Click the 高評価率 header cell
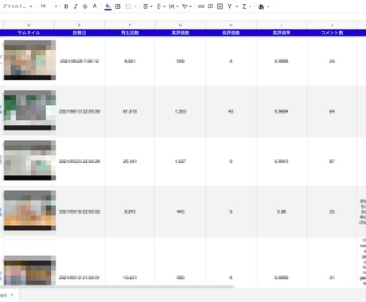The height and width of the screenshot is (302, 366). pyautogui.click(x=282, y=33)
